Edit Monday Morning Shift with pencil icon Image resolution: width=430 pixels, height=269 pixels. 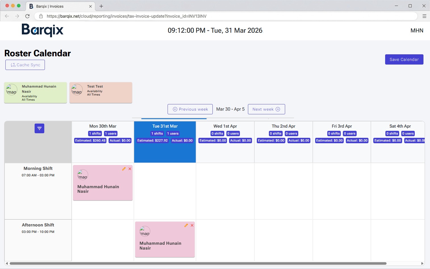pos(124,169)
